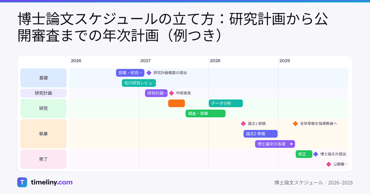Click the 2029 year header
Viewport: 370px width, 194px height.
point(285,61)
